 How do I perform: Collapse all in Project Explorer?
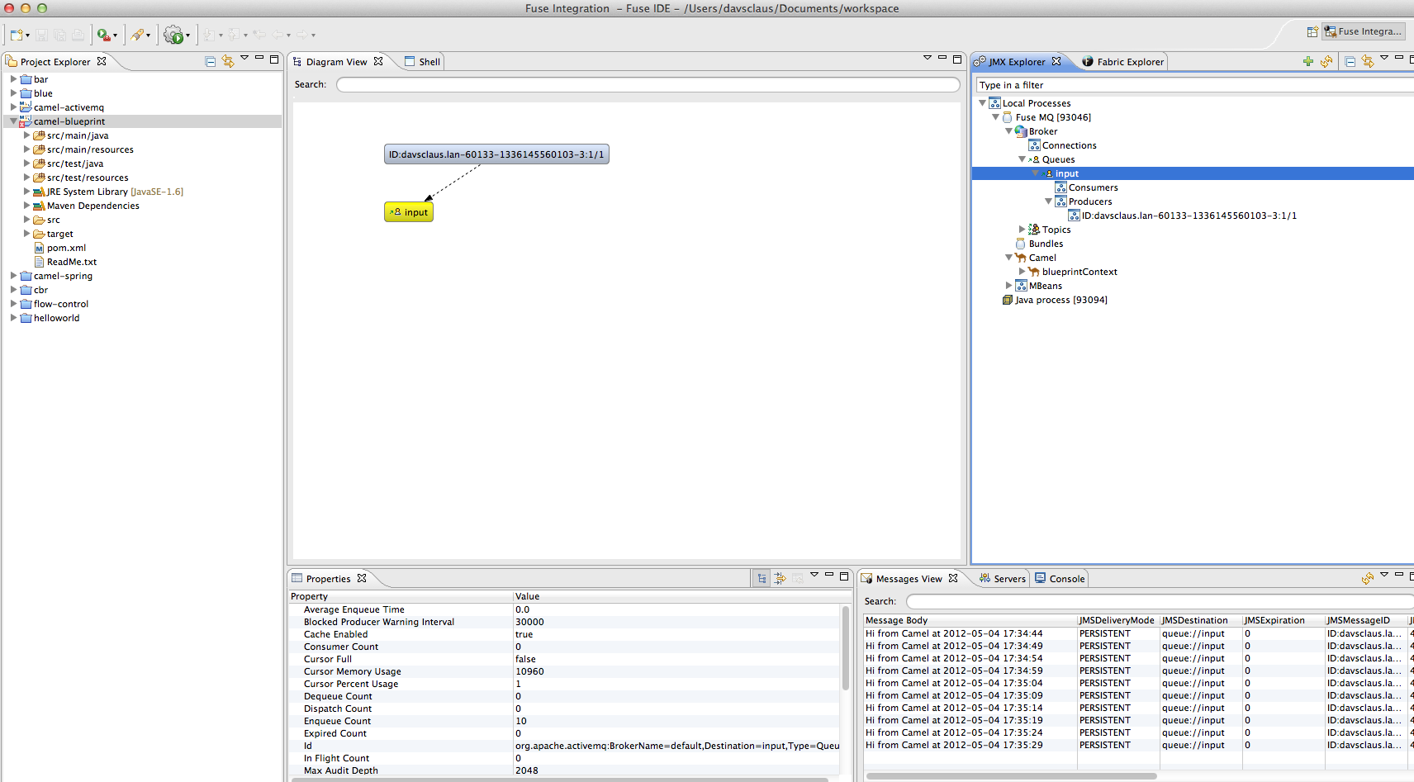click(211, 61)
